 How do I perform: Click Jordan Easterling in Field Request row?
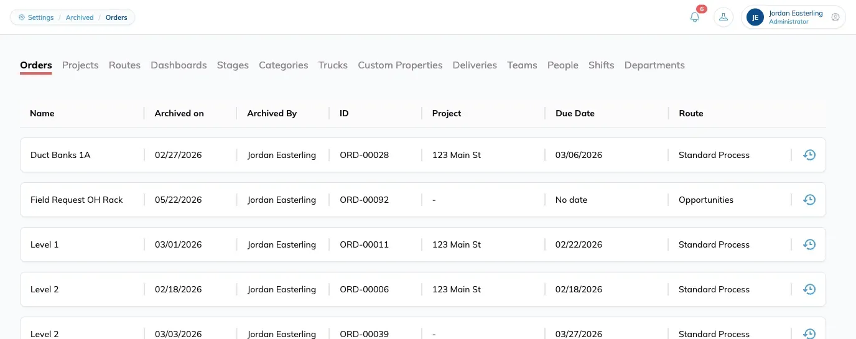[282, 200]
